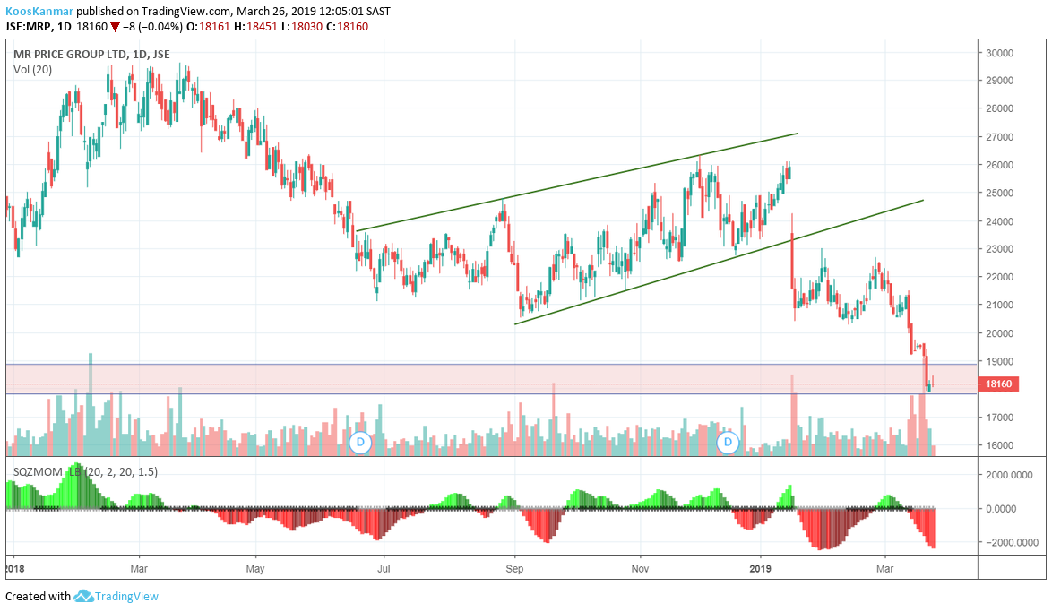Viewport: 1052px width, 612px height.
Task: Click the 2019 time axis label
Action: [x=760, y=568]
